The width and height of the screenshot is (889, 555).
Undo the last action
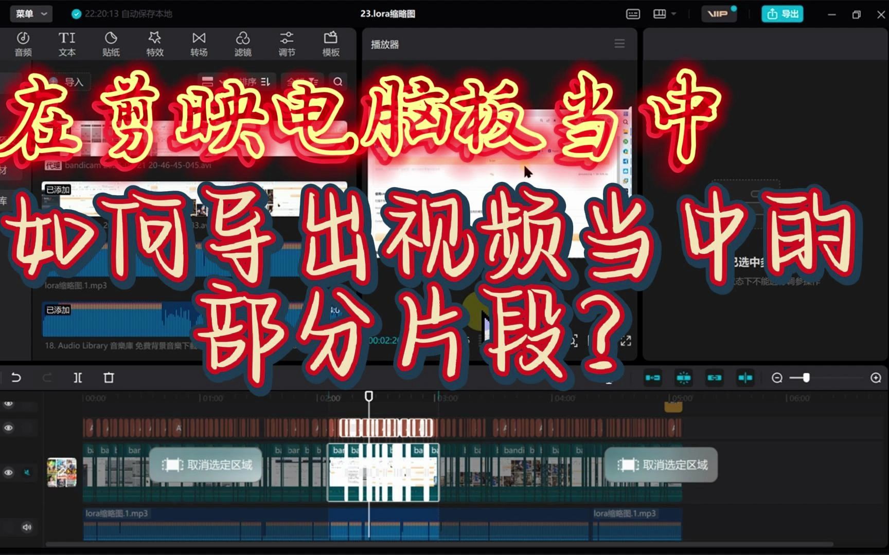[16, 378]
